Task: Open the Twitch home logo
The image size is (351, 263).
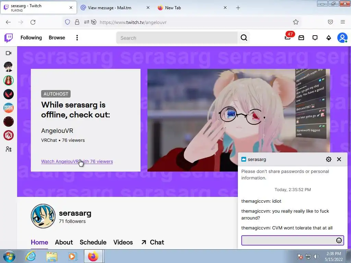Action: (x=9, y=38)
